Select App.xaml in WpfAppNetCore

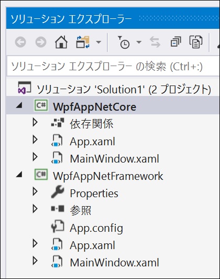click(x=92, y=142)
